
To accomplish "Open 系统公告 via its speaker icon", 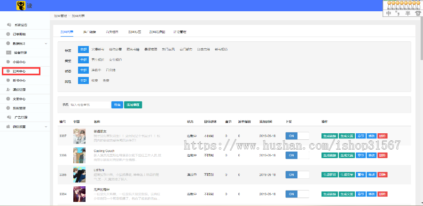I will point(9,25).
